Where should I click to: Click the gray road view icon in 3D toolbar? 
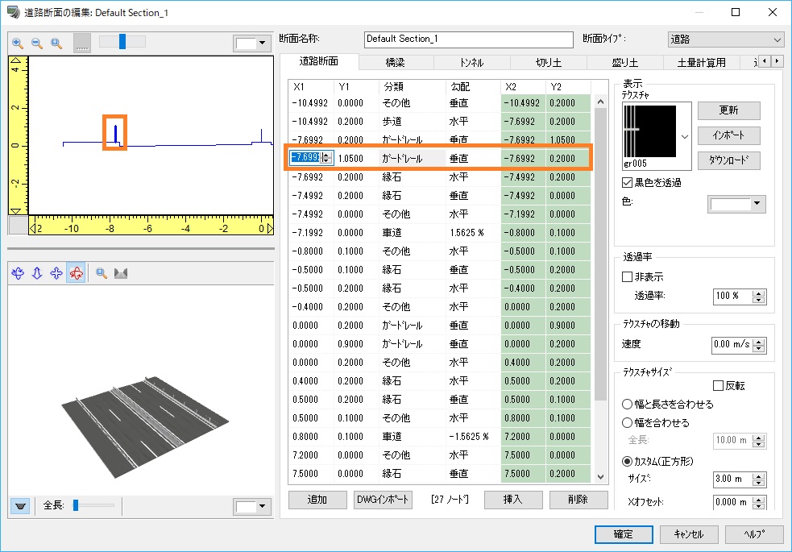pyautogui.click(x=122, y=273)
